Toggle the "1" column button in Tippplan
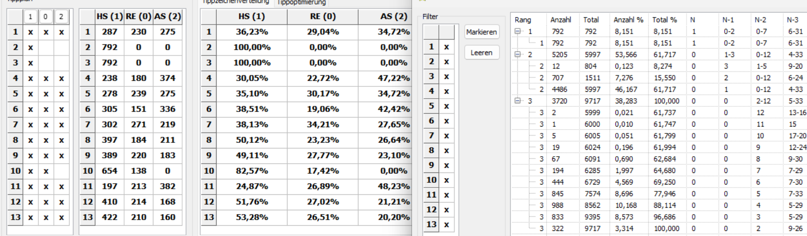Viewport: 807px width, 236px height. [31, 17]
